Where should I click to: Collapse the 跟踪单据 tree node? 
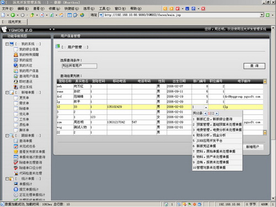pos(7,136)
